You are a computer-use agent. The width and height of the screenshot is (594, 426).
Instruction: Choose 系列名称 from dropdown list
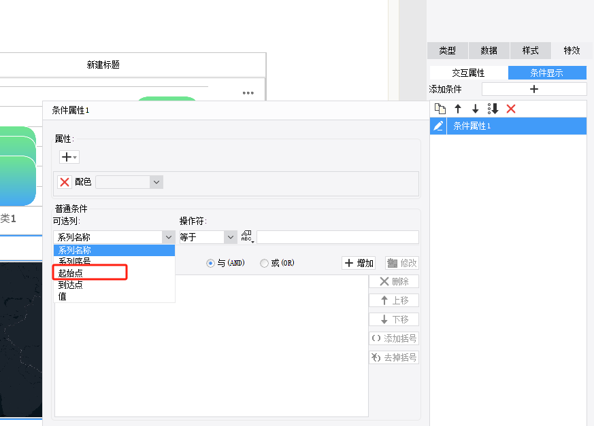tap(114, 250)
